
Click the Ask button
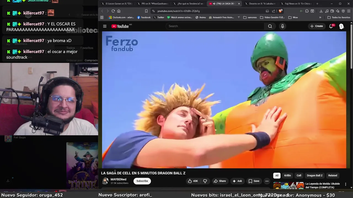click(x=237, y=181)
